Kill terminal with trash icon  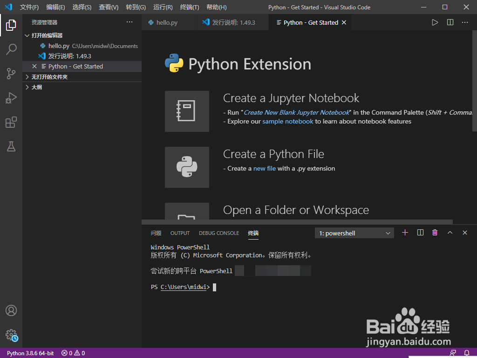(x=435, y=233)
